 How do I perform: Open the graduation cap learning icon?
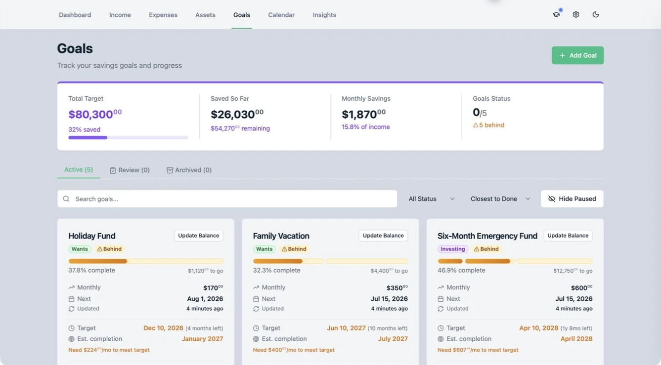click(x=556, y=15)
